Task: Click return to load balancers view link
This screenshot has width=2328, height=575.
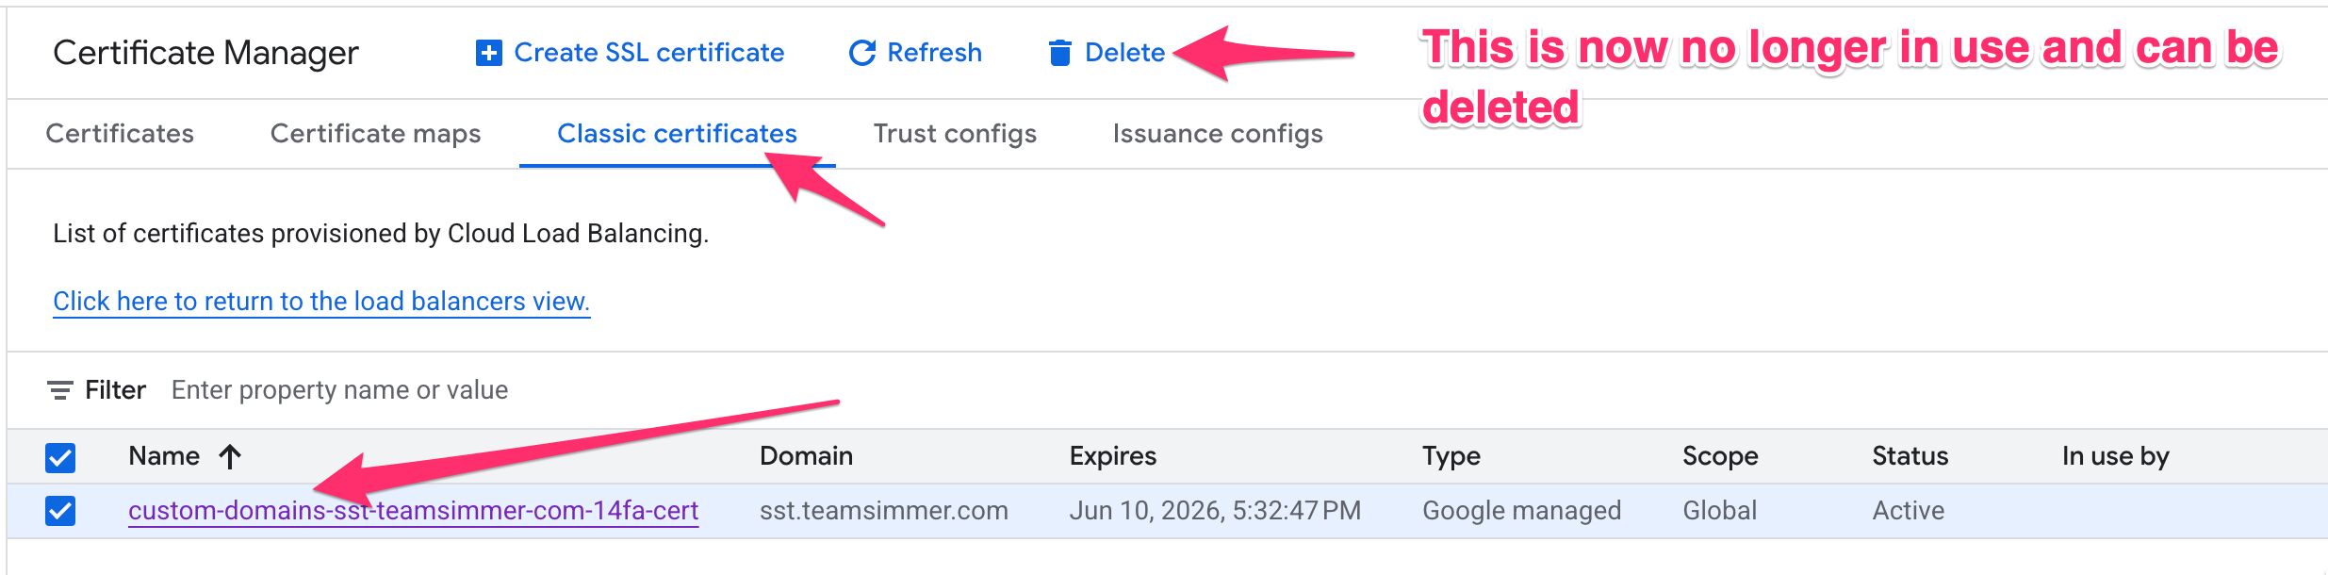Action: coord(321,302)
